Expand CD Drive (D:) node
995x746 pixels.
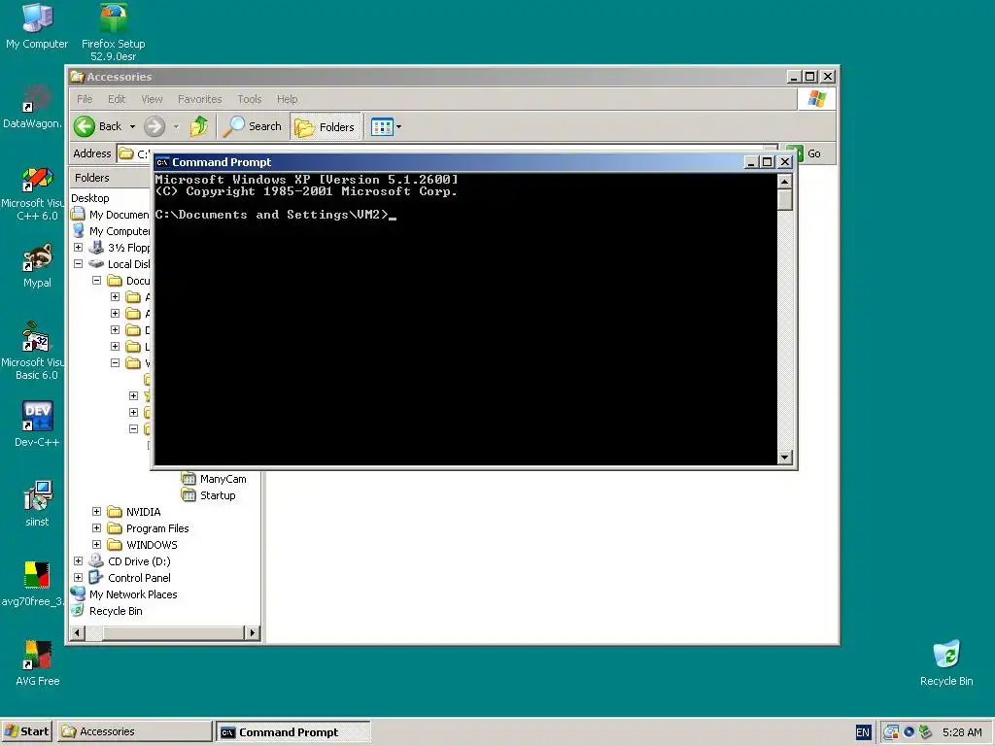[78, 561]
